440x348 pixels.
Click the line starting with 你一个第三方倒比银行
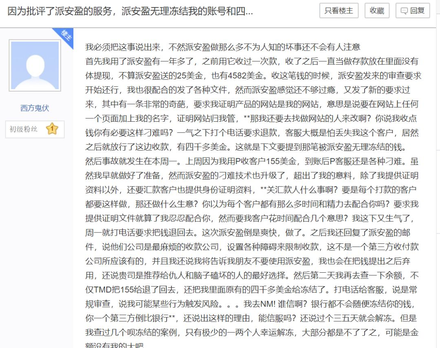pyautogui.click(x=251, y=319)
